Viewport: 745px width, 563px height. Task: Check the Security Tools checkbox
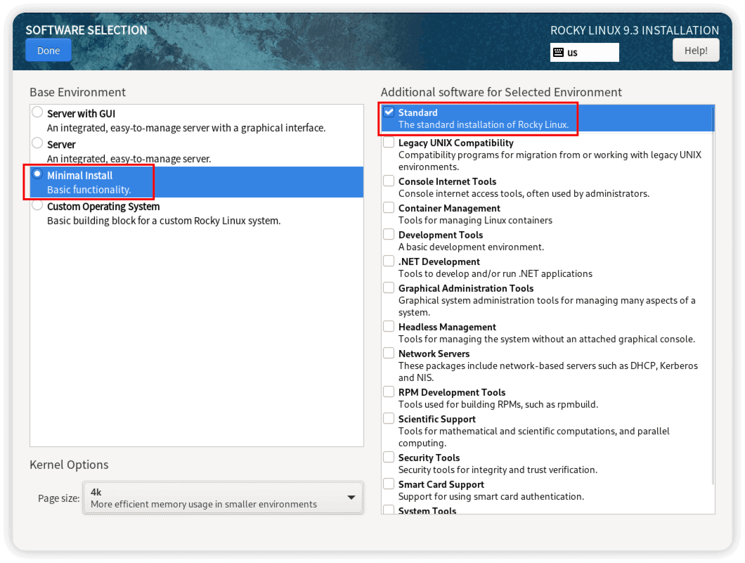coord(389,457)
